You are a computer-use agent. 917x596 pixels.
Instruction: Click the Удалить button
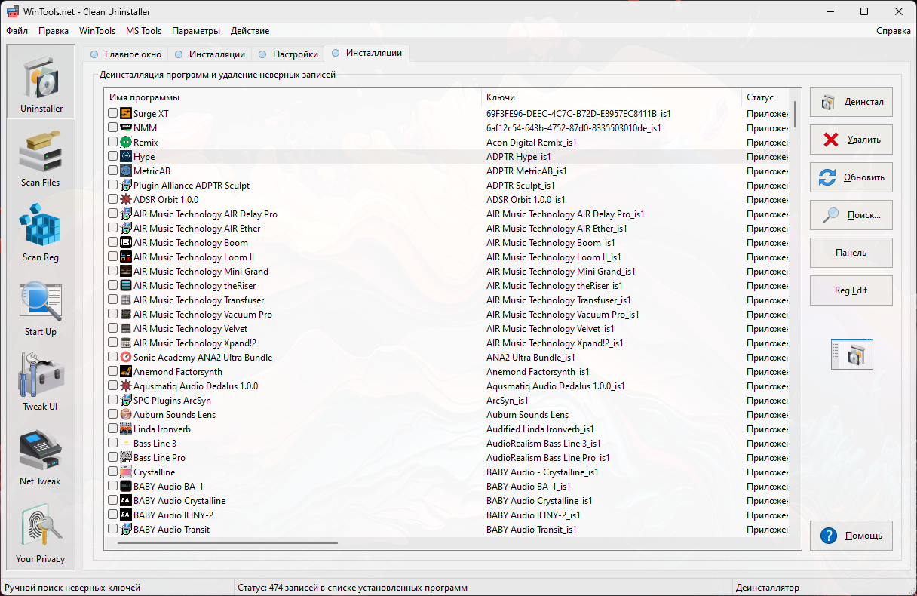[851, 140]
